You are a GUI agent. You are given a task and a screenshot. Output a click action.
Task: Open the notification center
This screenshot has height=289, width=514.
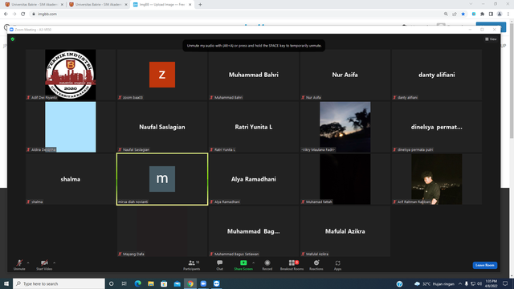coord(505,283)
